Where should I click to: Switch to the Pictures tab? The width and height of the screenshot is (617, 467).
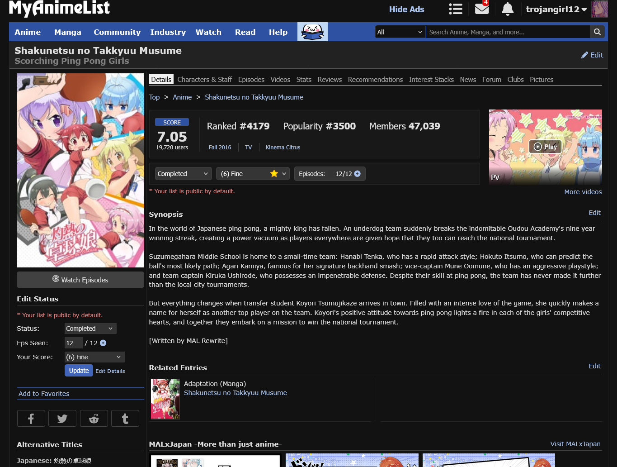coord(542,79)
